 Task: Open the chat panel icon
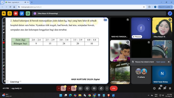tap(165, 88)
